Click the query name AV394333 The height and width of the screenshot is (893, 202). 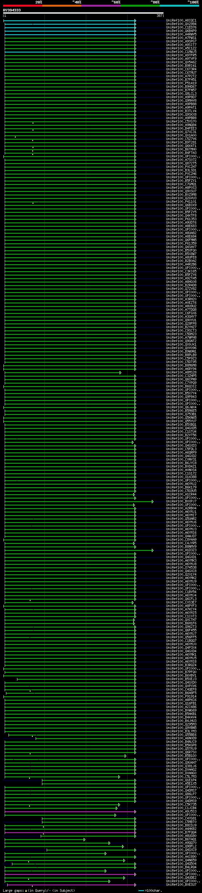pos(12,10)
